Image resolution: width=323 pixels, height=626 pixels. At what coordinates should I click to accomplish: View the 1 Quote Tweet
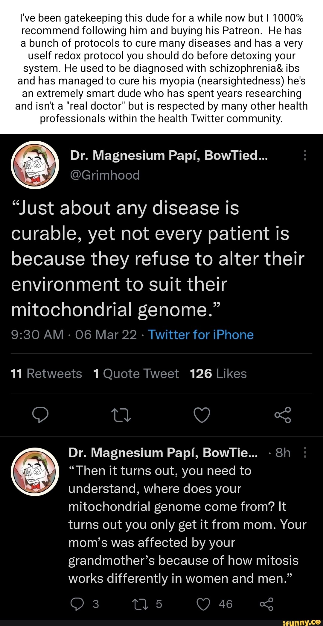[136, 374]
